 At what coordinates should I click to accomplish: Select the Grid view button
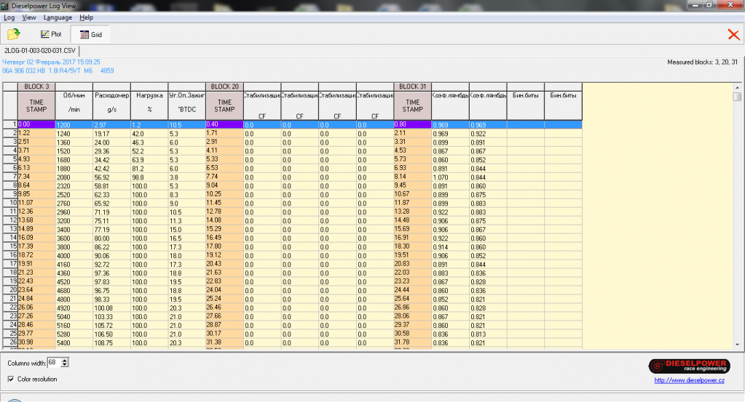pos(91,34)
